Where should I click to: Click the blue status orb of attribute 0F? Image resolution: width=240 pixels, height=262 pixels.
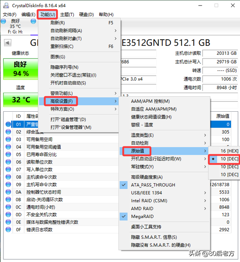[x=8, y=230]
